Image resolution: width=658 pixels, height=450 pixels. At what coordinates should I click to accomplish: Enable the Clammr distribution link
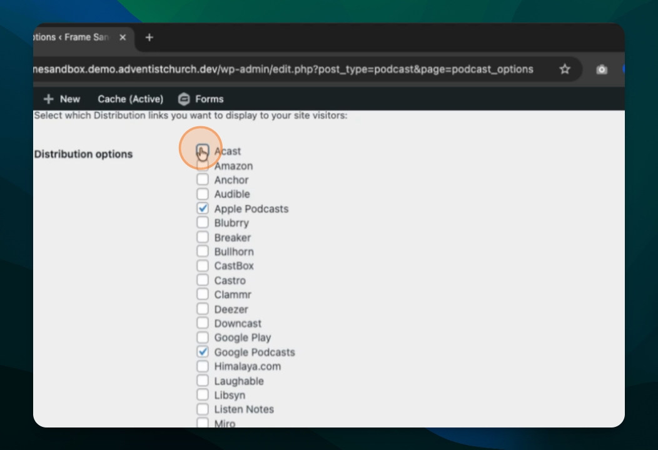203,294
